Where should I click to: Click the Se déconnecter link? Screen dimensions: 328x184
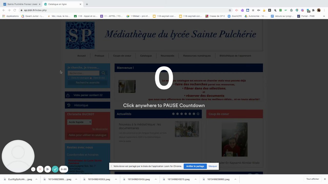100,129
